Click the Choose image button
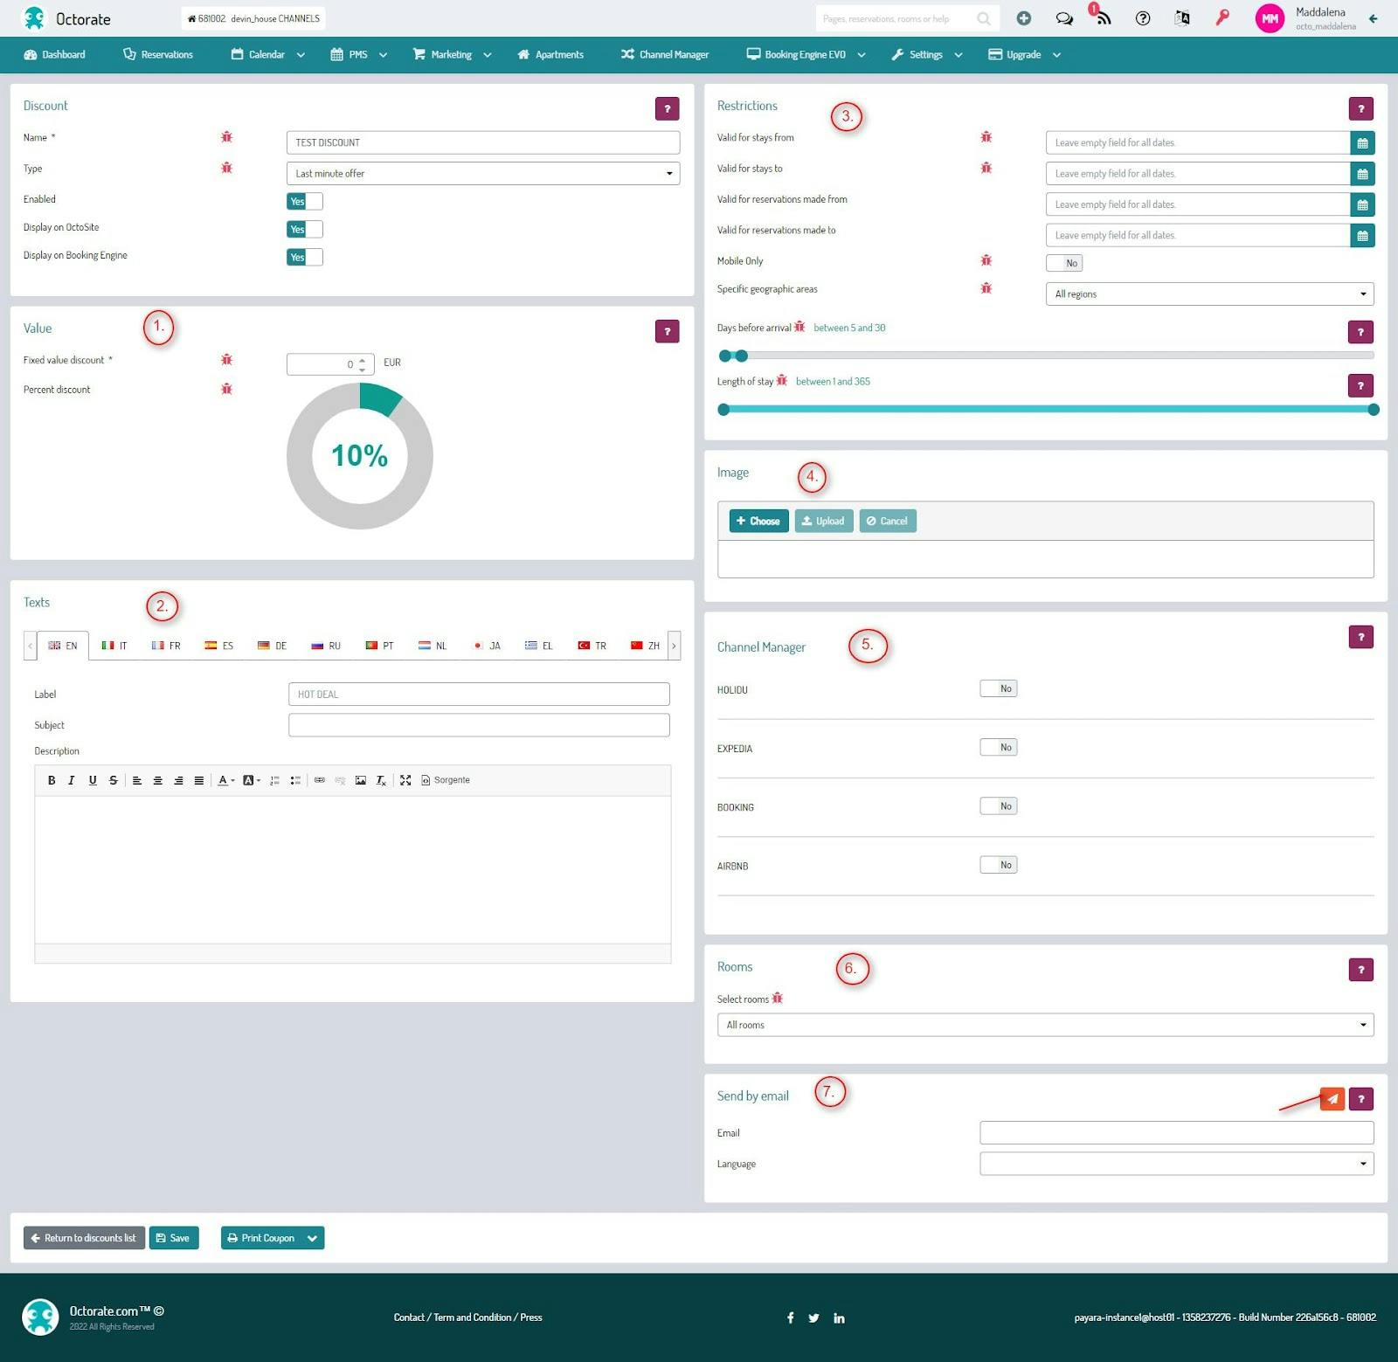The image size is (1398, 1362). tap(758, 521)
